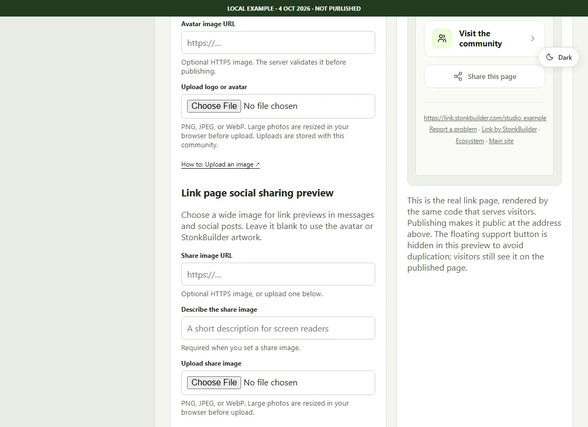Focus the Describe the share image field
Viewport: 588px width, 427px height.
click(x=278, y=328)
